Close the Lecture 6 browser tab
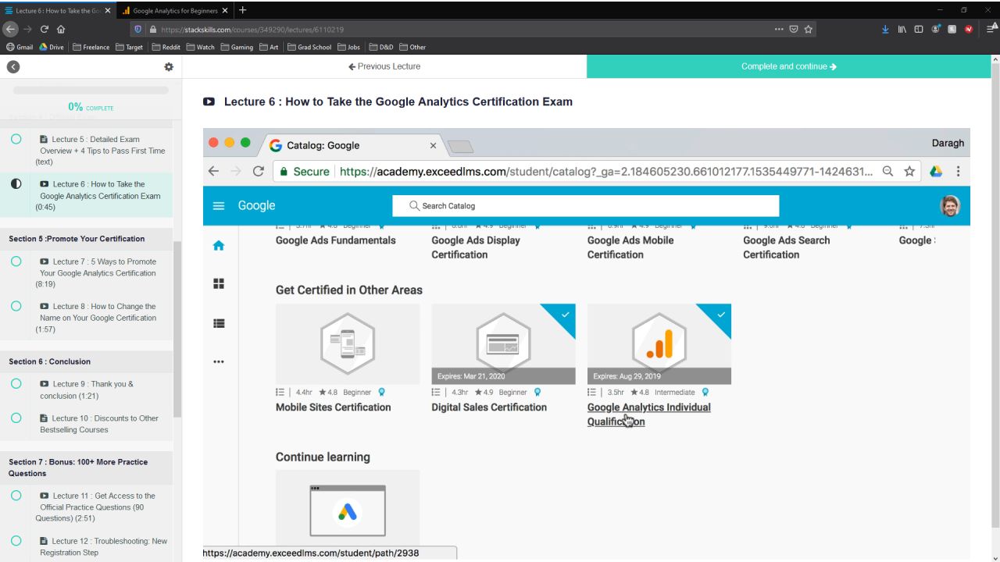This screenshot has height=562, width=1000. click(108, 10)
